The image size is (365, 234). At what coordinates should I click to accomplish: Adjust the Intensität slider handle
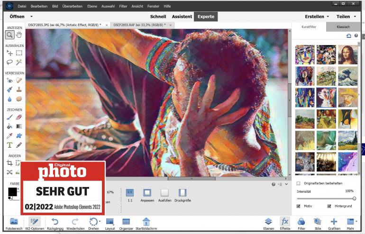pos(354,198)
